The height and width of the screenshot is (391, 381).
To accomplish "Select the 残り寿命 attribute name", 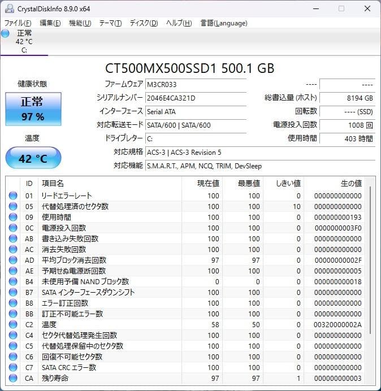I will [55, 378].
